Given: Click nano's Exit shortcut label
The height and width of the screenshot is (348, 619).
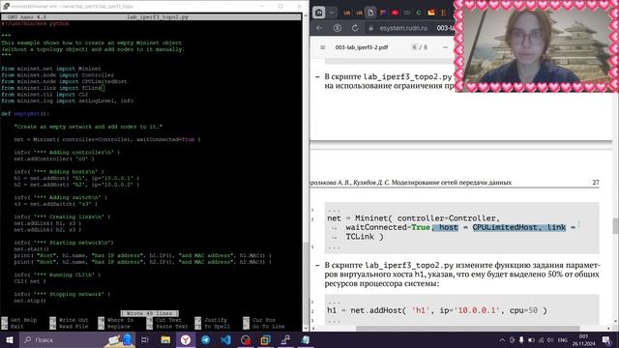Looking at the screenshot, I should coord(17,327).
